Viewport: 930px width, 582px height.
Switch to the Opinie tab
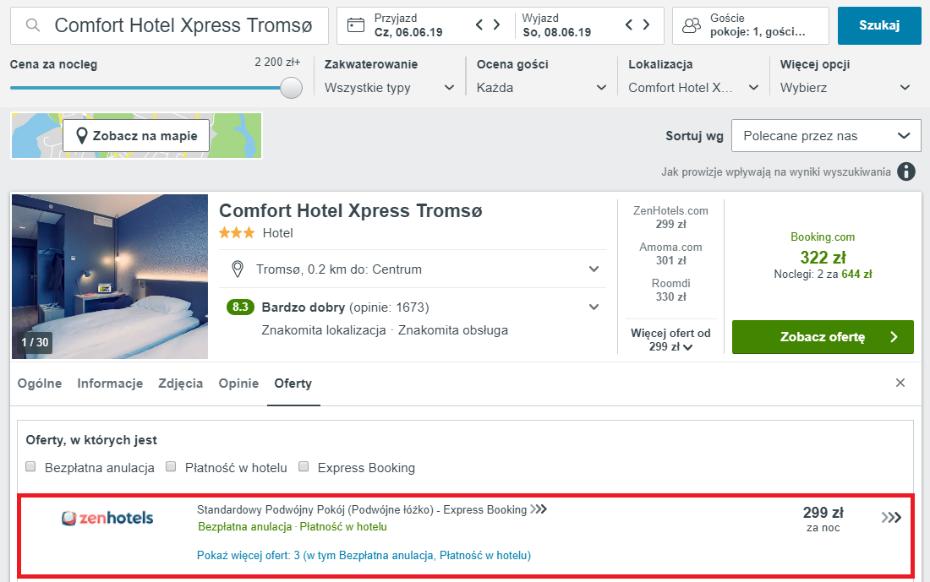click(238, 383)
